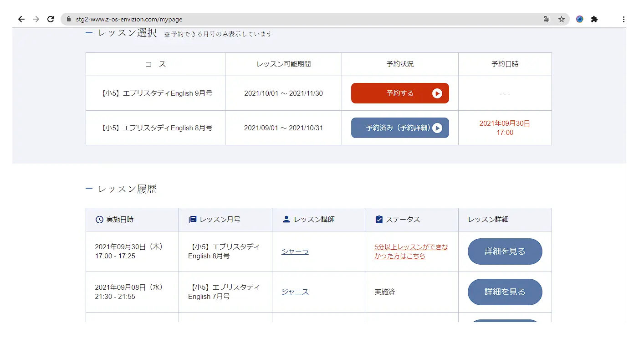
Task: Click the browser forward arrow
Action: click(36, 19)
